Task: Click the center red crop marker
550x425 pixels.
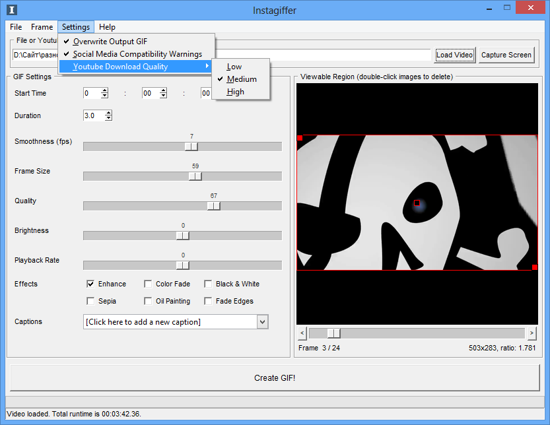Action: pyautogui.click(x=417, y=203)
